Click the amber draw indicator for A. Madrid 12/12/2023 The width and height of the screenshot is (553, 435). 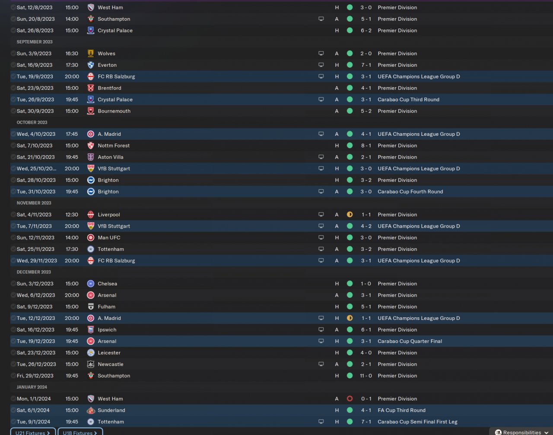[350, 318]
